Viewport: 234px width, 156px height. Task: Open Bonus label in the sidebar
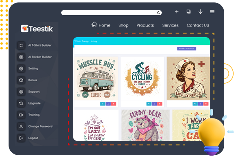(x=33, y=80)
